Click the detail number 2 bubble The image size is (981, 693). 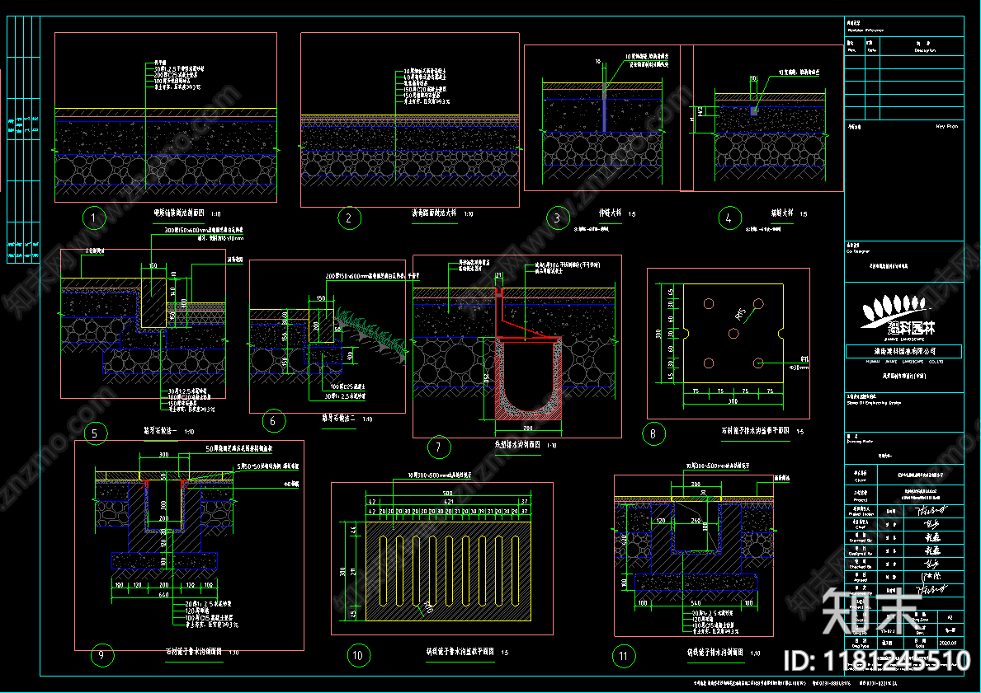click(x=348, y=218)
